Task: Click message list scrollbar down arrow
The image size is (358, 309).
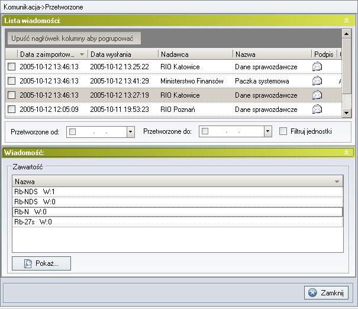Action: pyautogui.click(x=346, y=113)
